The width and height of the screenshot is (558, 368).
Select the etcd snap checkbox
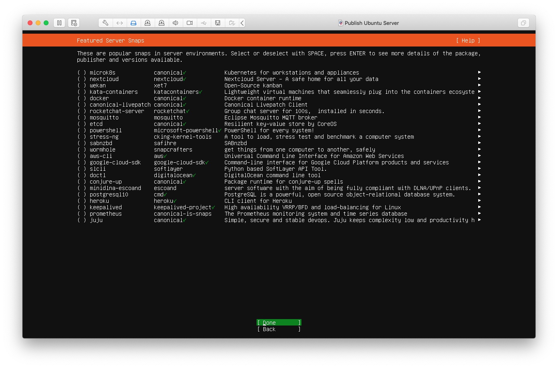(x=82, y=124)
